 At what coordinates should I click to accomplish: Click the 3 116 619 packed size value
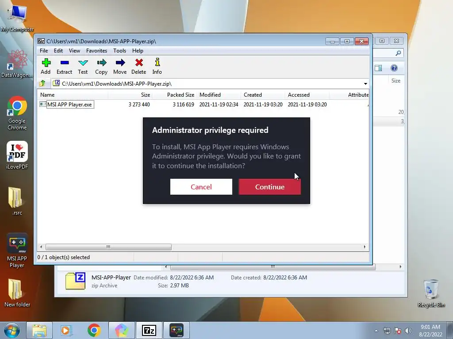pyautogui.click(x=183, y=105)
